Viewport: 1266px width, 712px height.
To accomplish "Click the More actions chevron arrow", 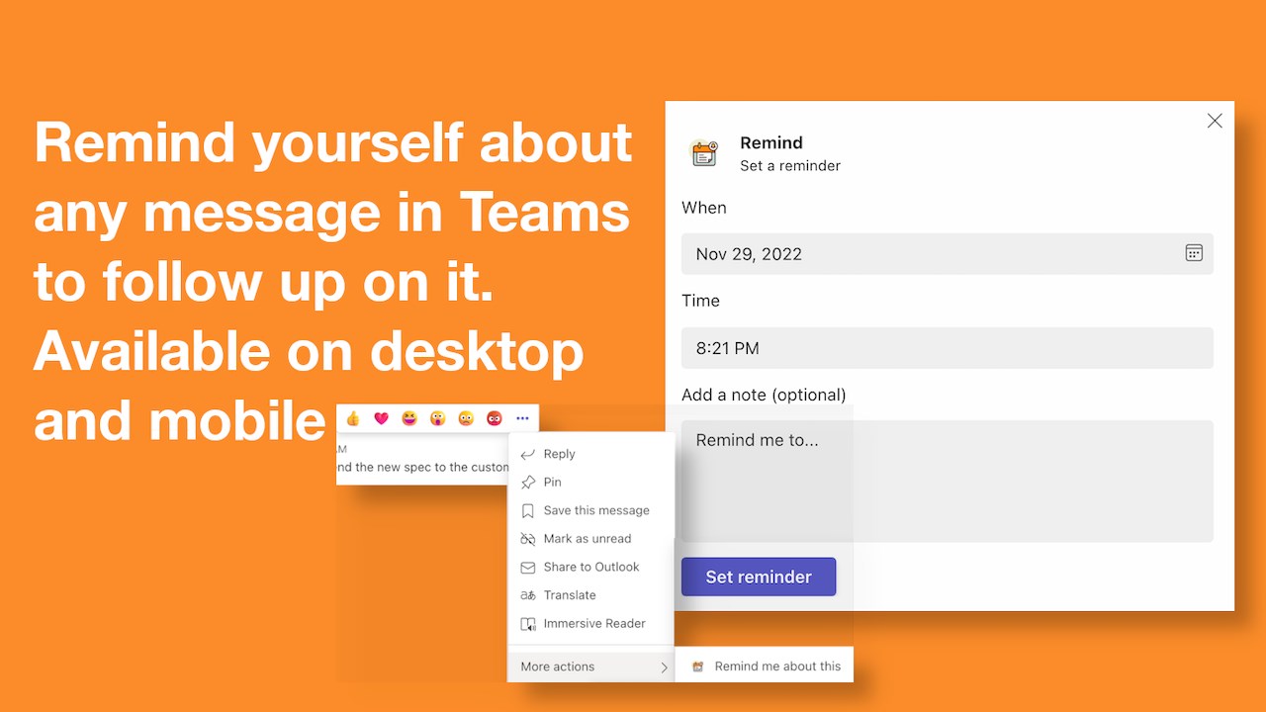I will [665, 667].
